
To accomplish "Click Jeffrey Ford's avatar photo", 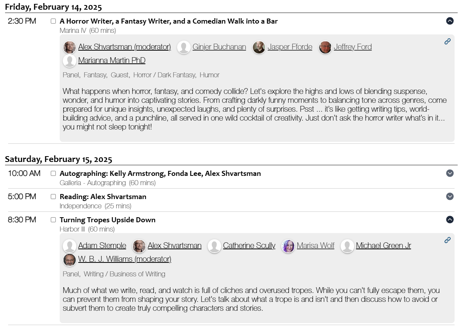I will pos(325,47).
